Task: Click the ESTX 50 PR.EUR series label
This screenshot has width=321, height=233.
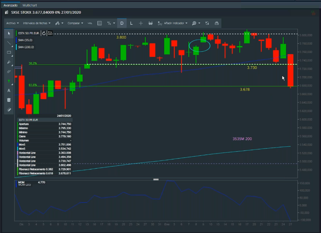Action: coord(29,33)
